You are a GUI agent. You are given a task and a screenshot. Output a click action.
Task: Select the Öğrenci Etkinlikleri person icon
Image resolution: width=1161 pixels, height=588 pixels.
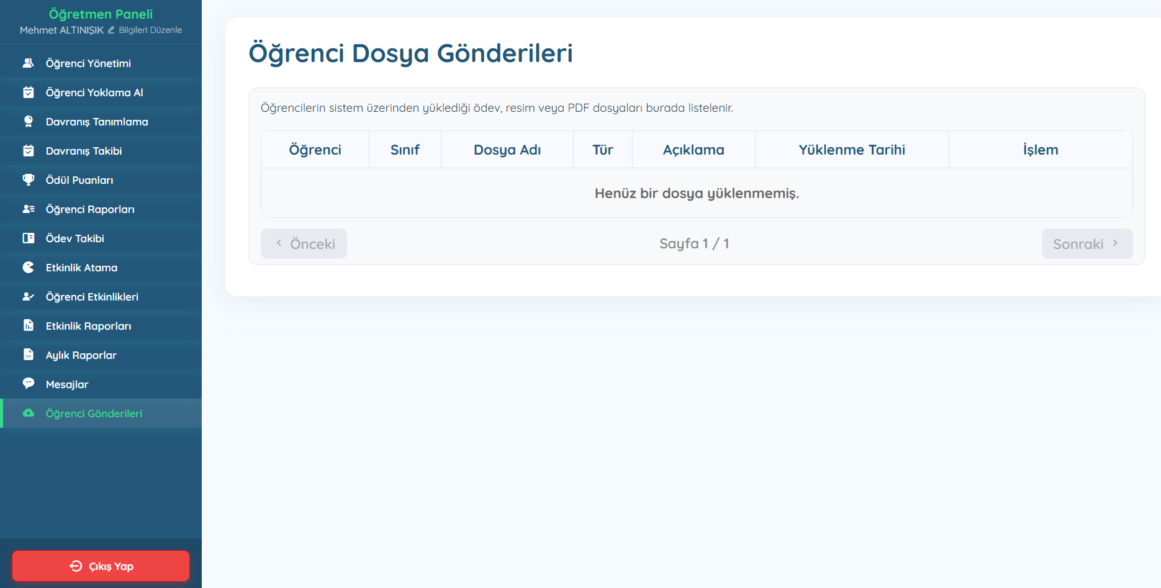pyautogui.click(x=29, y=296)
